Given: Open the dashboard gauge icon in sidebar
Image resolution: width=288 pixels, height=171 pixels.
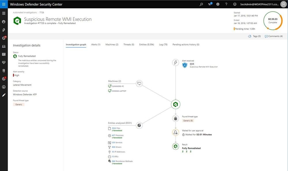Looking at the screenshot, I should pos(4,22).
